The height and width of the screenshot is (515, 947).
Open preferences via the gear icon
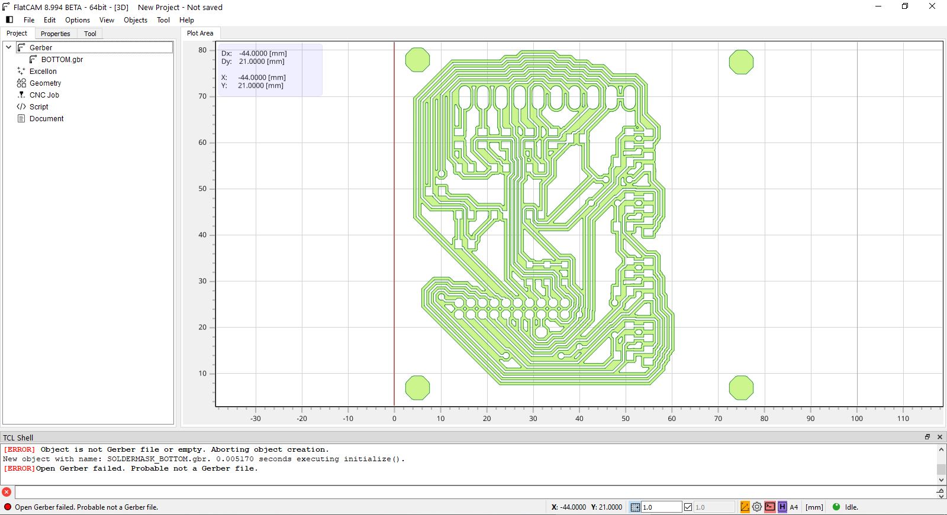tap(757, 507)
